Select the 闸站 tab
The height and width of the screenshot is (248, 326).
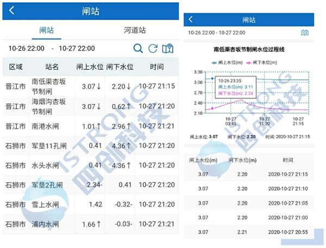click(x=47, y=30)
